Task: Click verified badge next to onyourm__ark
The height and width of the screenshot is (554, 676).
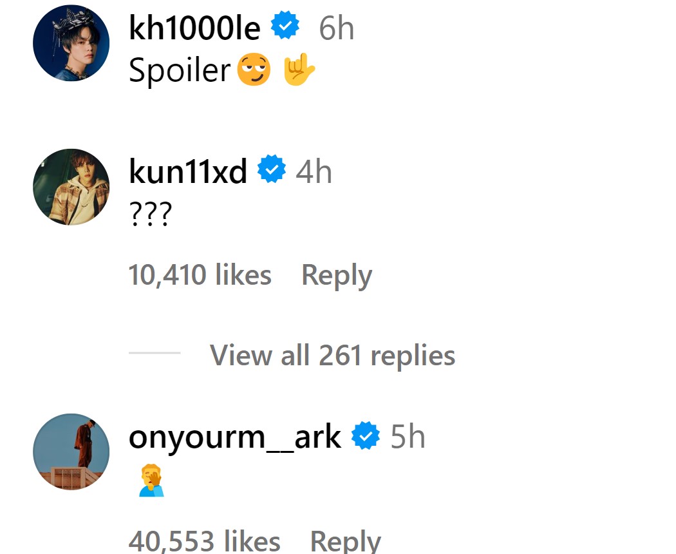Action: [x=366, y=437]
